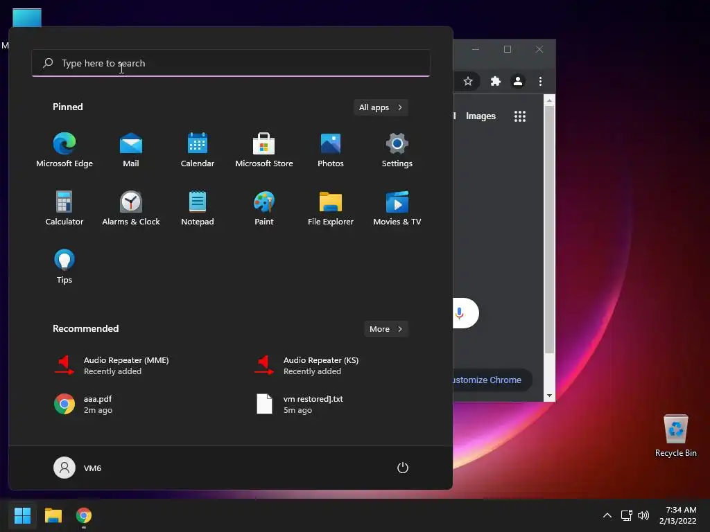710x532 pixels.
Task: Open Chrome's Extensions puzzle icon
Action: pyautogui.click(x=495, y=82)
